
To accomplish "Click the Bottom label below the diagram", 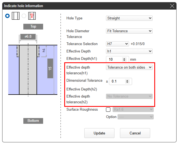I will click(x=33, y=121).
